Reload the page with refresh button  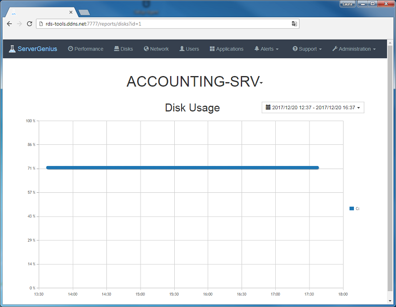coord(30,24)
